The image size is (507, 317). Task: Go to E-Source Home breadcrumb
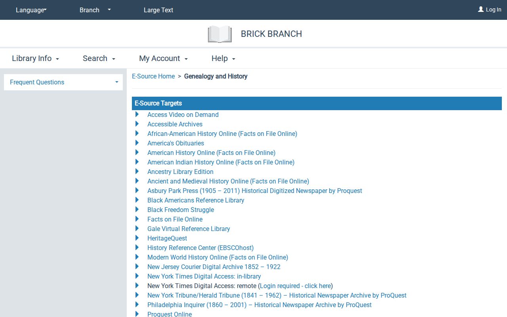(153, 76)
